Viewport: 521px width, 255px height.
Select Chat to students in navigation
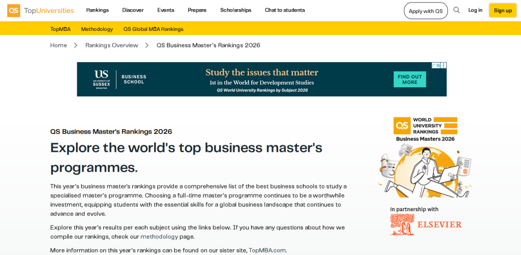(x=285, y=10)
